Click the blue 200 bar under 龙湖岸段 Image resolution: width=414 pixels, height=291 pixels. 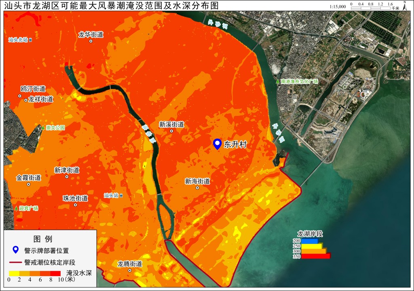309,241
